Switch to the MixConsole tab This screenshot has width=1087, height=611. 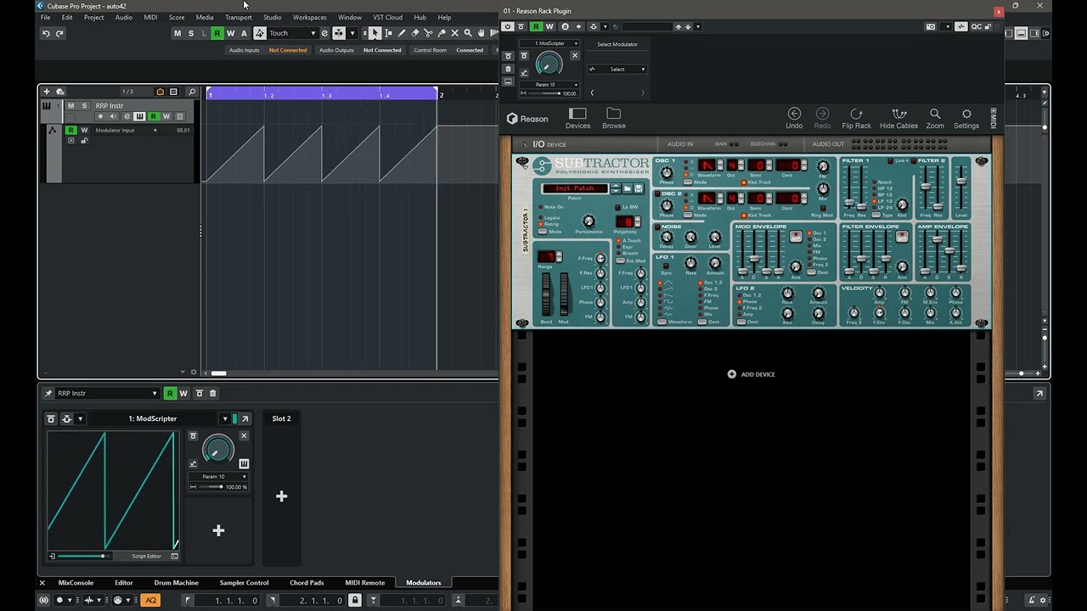click(76, 583)
